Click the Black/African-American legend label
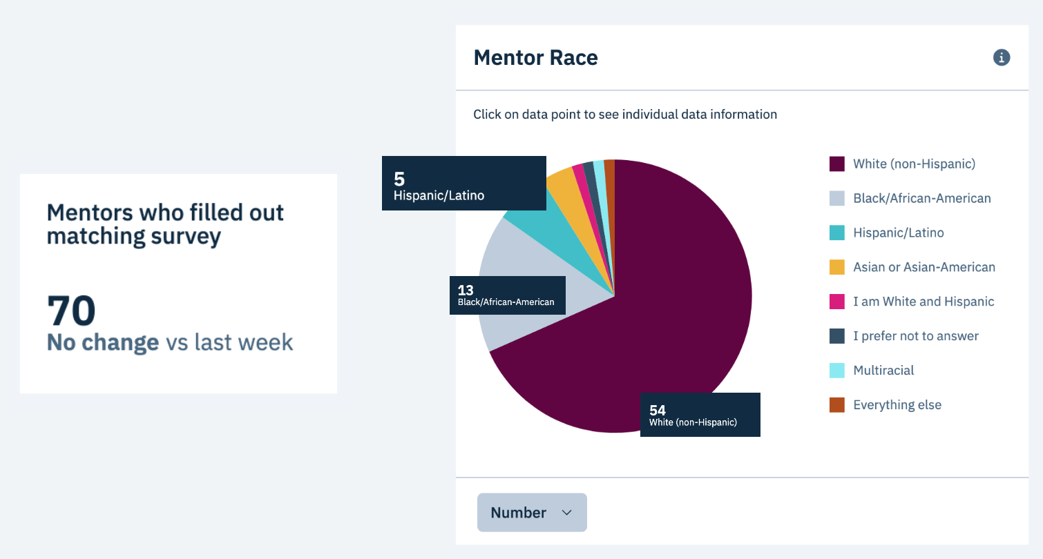Image resolution: width=1043 pixels, height=559 pixels. pyautogui.click(x=921, y=198)
